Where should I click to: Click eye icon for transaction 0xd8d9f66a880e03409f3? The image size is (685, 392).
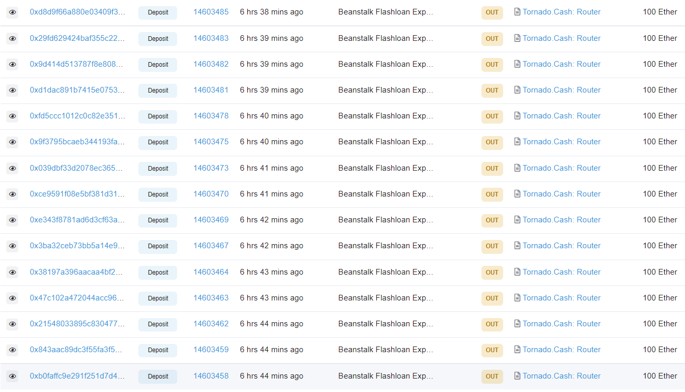[x=12, y=12]
